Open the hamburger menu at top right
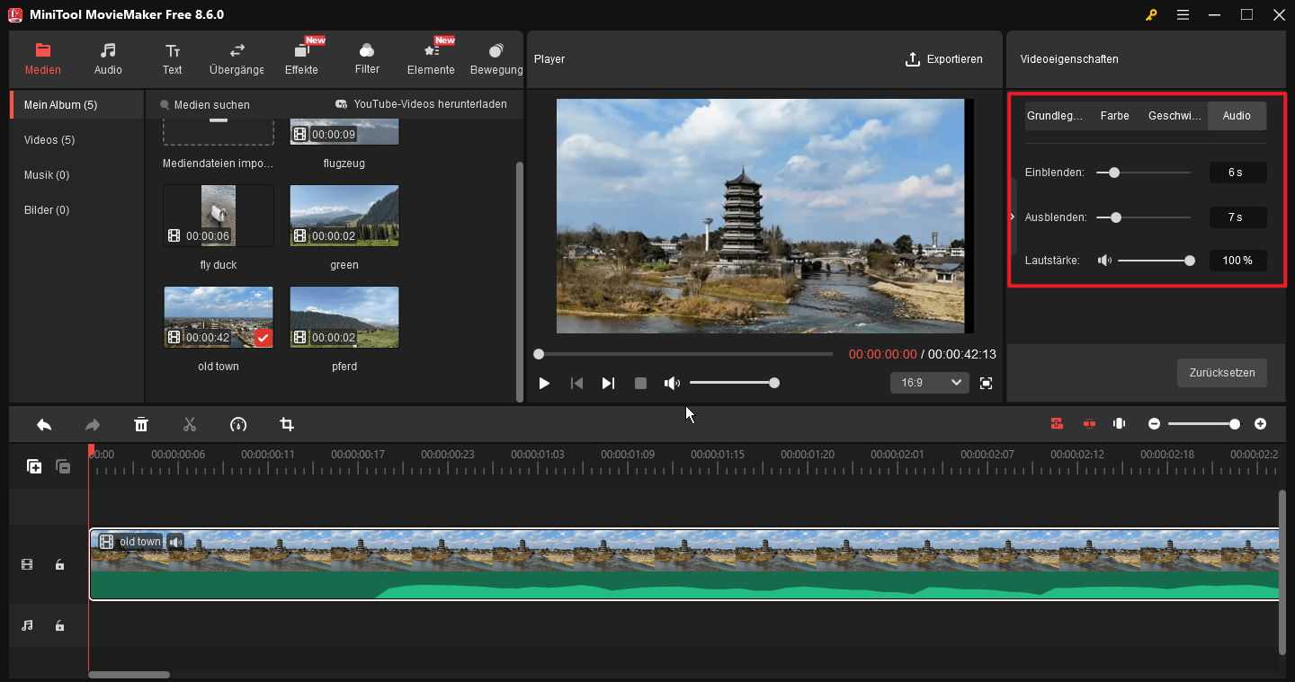 pyautogui.click(x=1183, y=14)
